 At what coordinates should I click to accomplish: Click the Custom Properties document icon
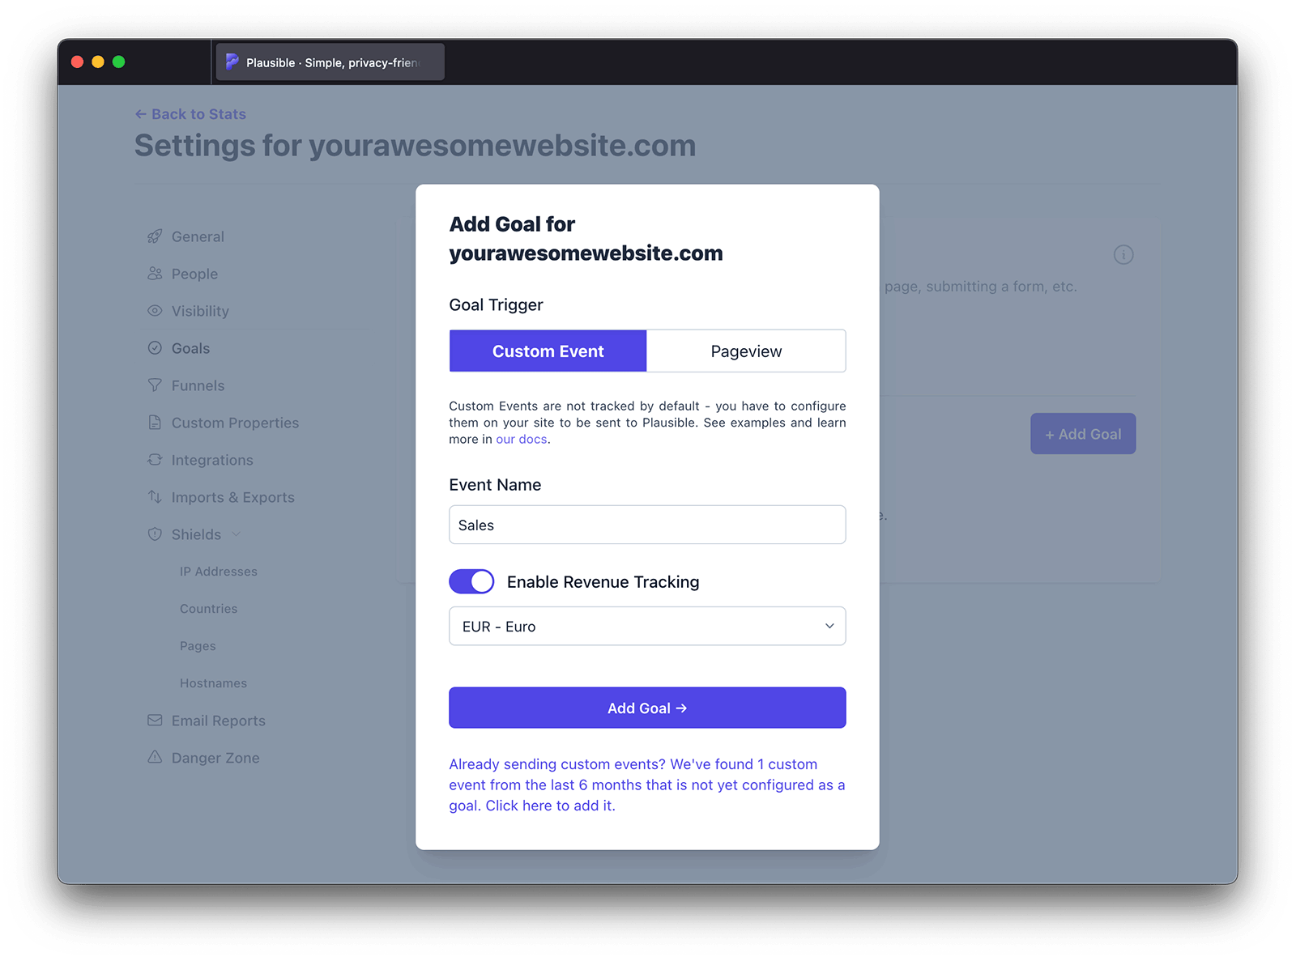(x=155, y=423)
